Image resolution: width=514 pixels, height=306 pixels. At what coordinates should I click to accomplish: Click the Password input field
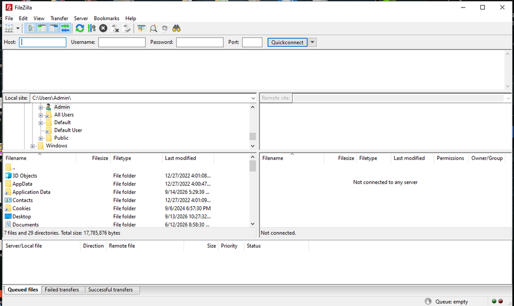tap(200, 42)
